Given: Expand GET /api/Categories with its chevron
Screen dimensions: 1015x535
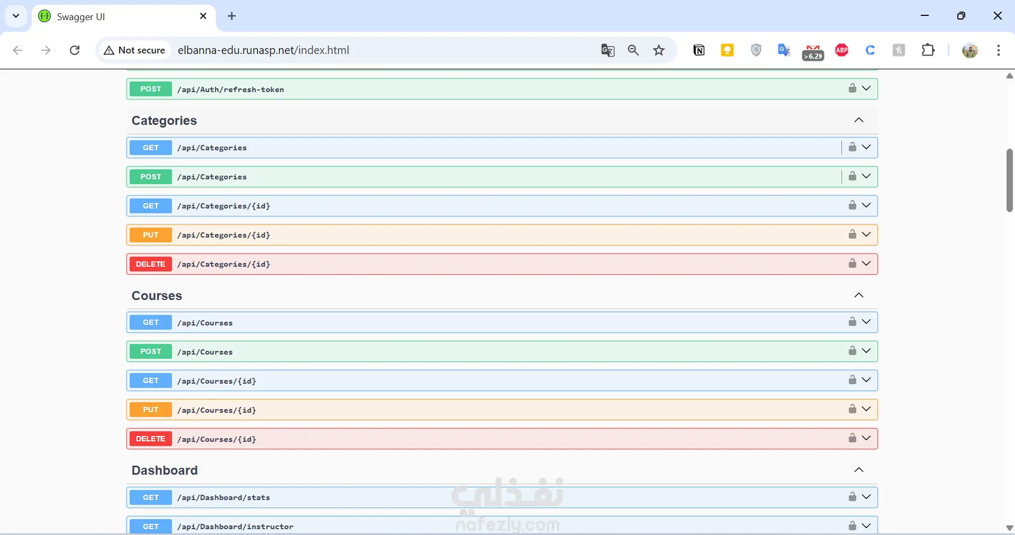Looking at the screenshot, I should coord(866,147).
